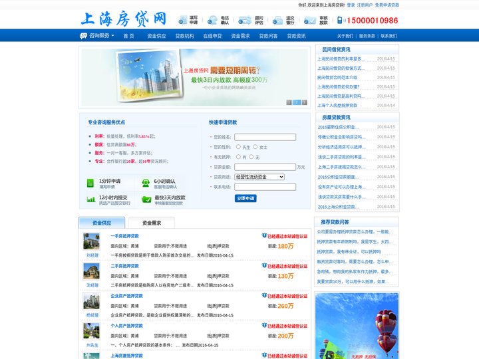The width and height of the screenshot is (479, 359).
Task: Click the green folder icon for 最快3天内放款
Action: point(146,199)
